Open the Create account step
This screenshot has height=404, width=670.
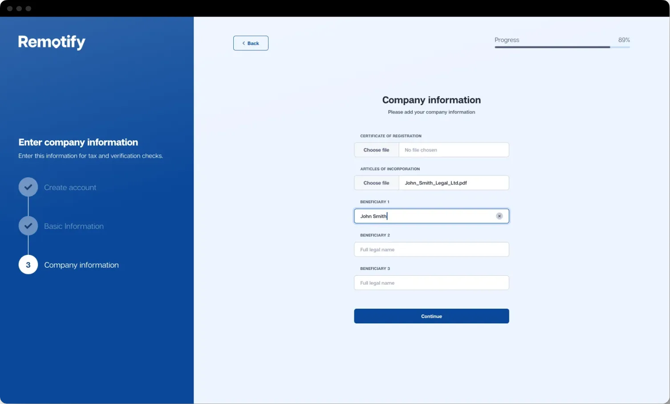[x=70, y=188]
